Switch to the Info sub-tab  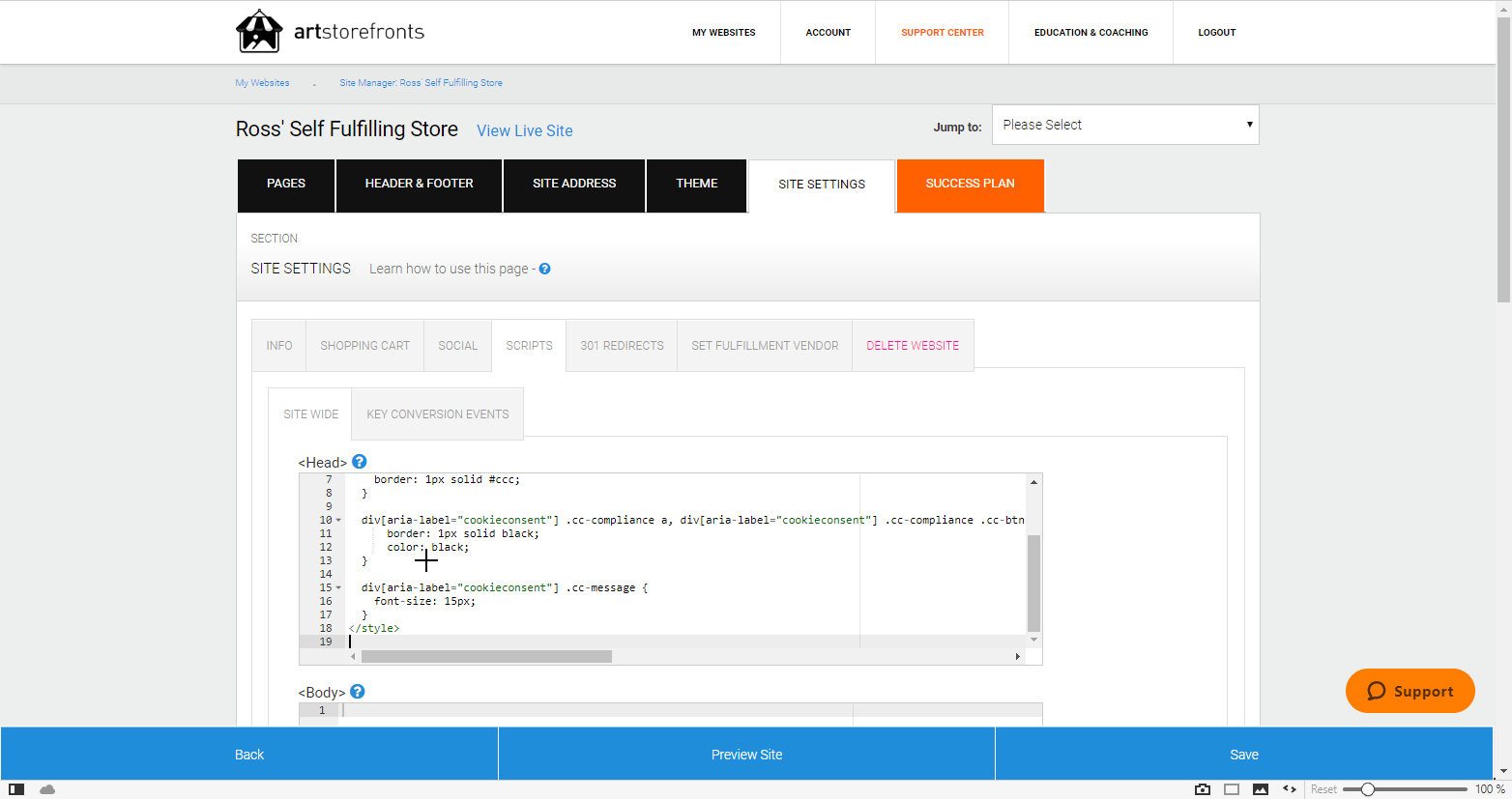pos(279,345)
